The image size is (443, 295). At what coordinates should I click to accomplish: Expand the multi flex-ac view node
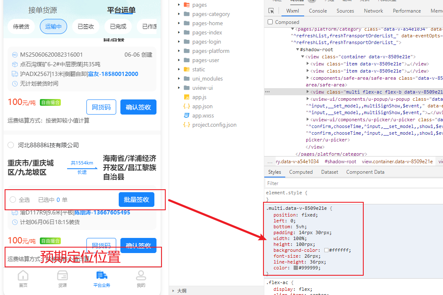pos(307,92)
